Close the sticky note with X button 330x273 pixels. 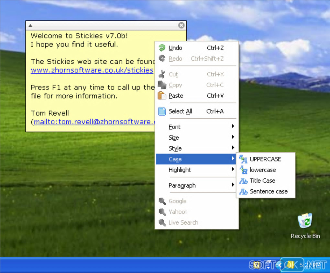[181, 25]
